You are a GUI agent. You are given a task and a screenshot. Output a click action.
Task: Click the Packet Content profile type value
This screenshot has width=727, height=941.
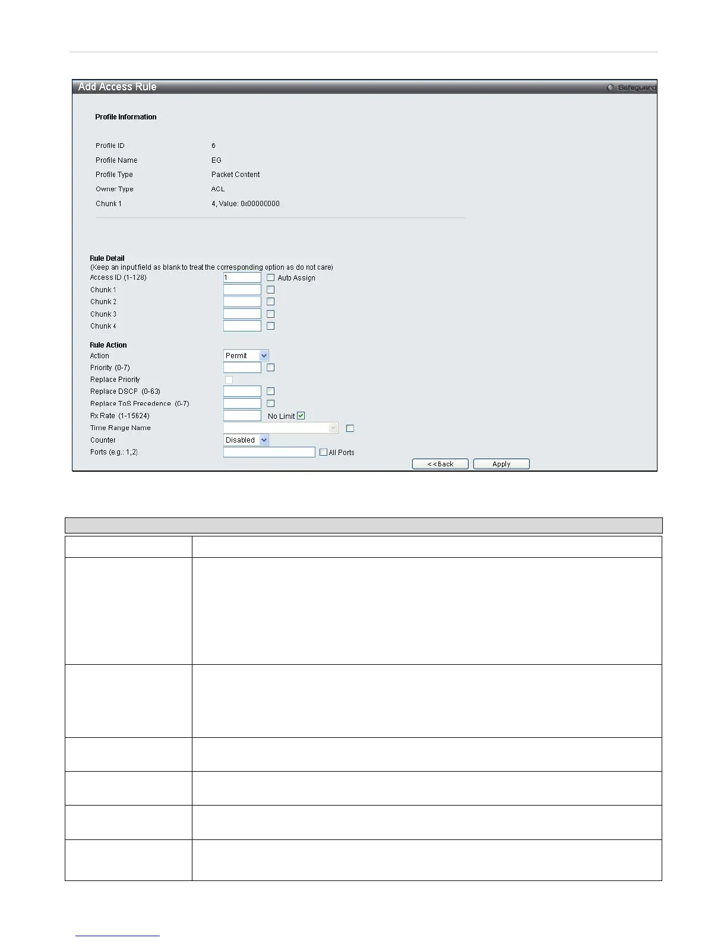pos(235,175)
